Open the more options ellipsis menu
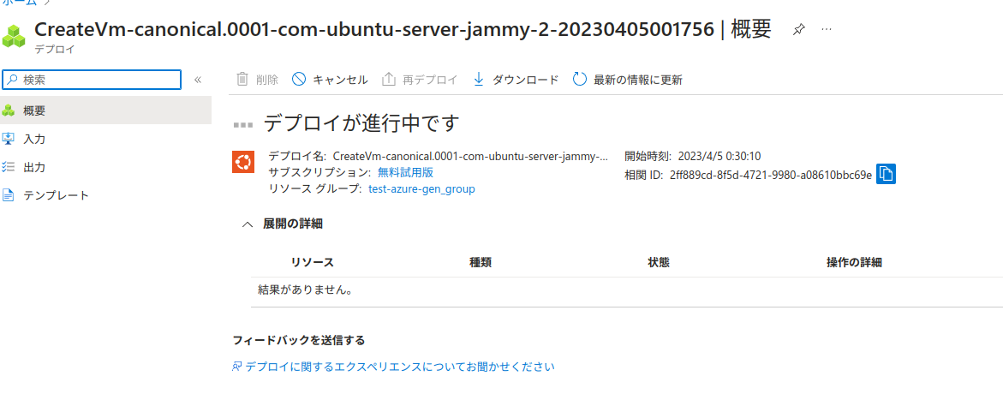The width and height of the screenshot is (1003, 394). [827, 30]
